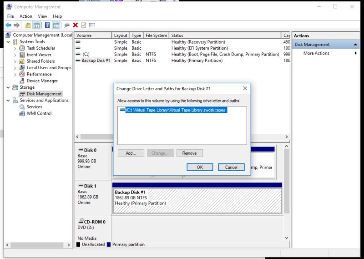Open the View menu
Viewport: 364px width, 259px height.
tap(42, 16)
